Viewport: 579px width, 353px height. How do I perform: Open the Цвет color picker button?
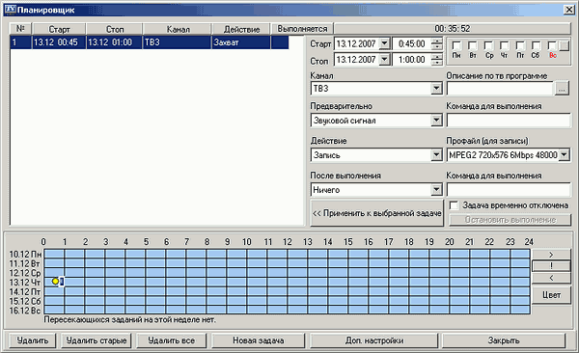tap(551, 295)
